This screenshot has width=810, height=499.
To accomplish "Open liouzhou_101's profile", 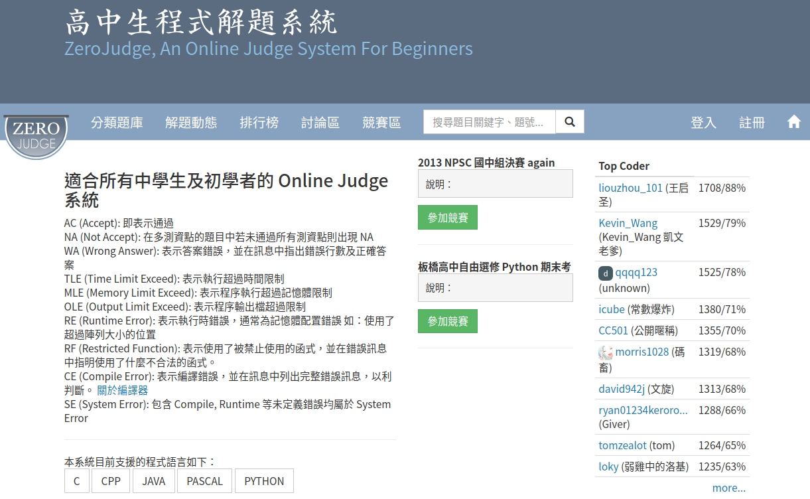I will click(630, 188).
